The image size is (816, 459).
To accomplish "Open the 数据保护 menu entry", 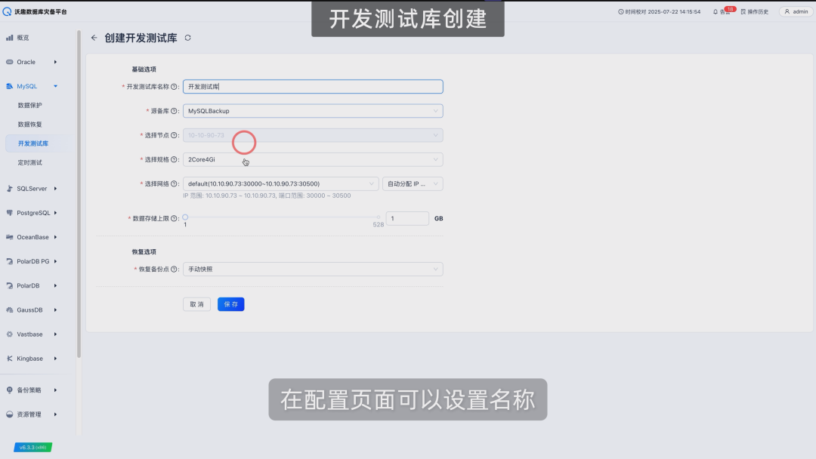I will tap(38, 105).
